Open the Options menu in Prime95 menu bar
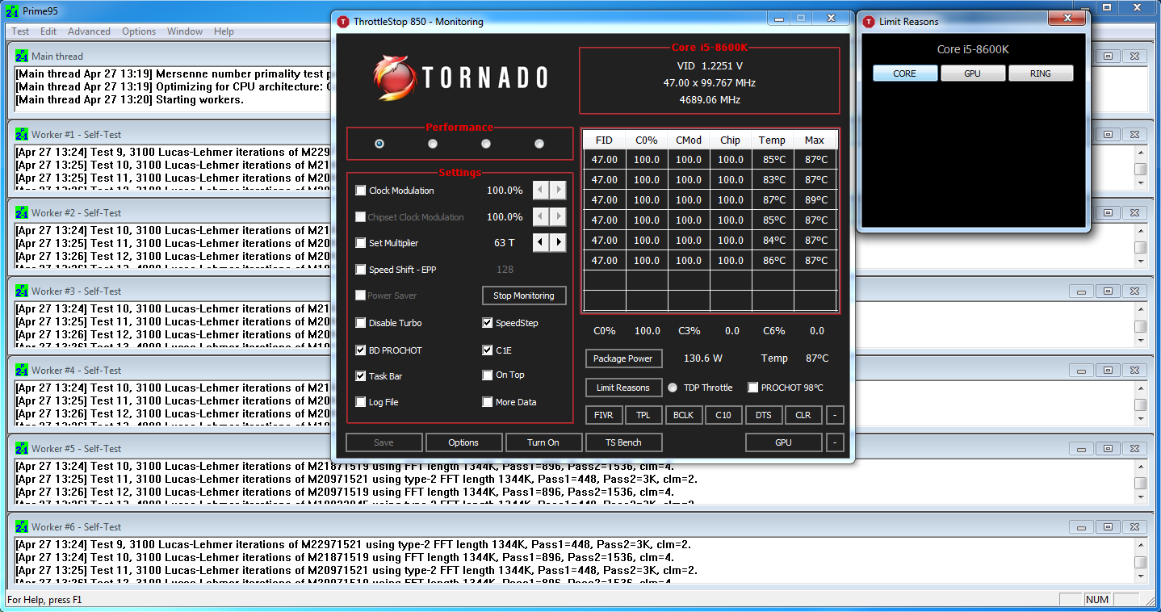 (x=139, y=31)
